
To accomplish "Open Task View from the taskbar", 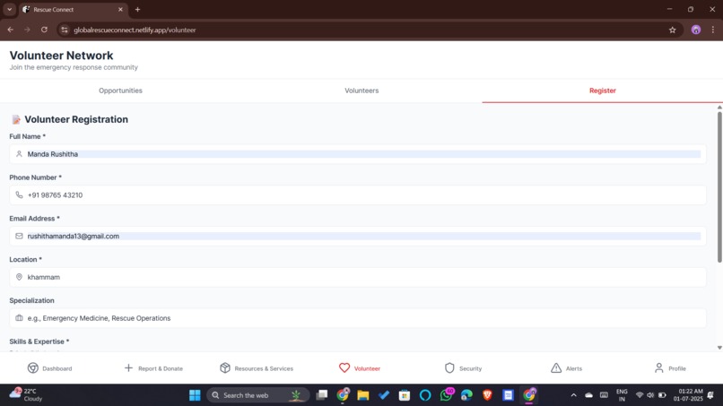I will (322, 395).
